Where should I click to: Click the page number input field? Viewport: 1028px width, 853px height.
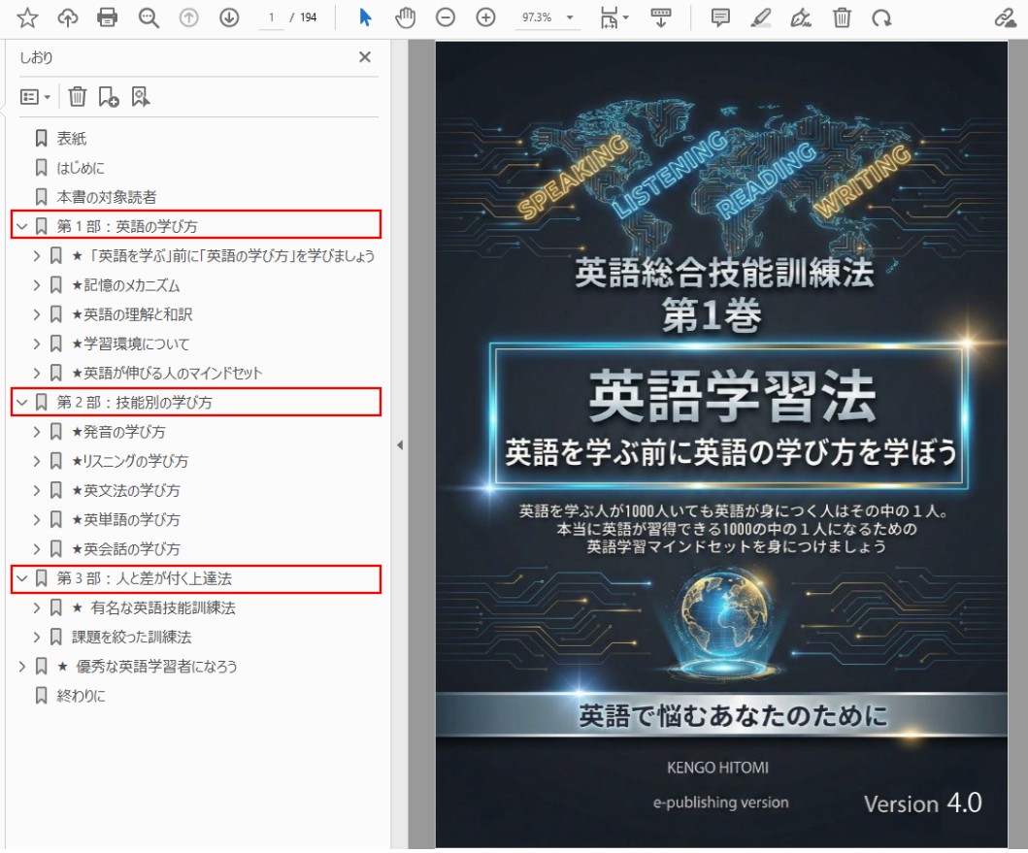[x=271, y=17]
